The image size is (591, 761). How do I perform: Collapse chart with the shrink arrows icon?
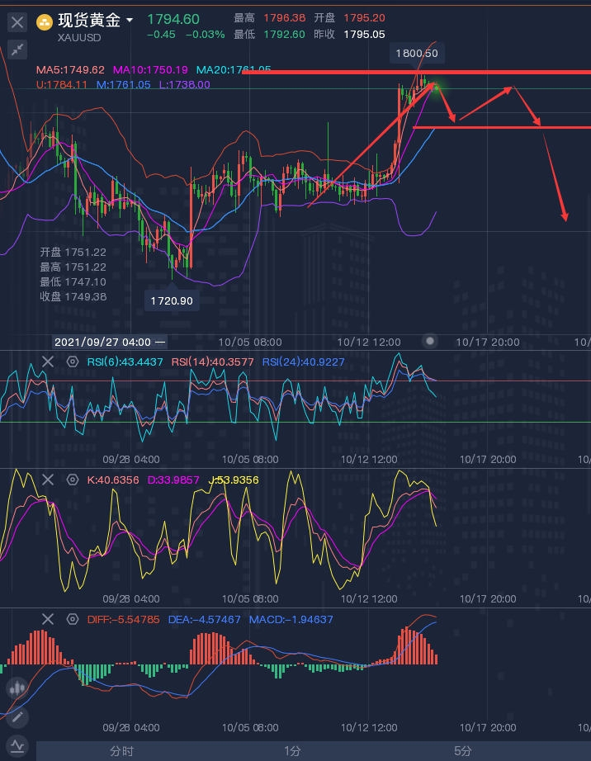(17, 50)
